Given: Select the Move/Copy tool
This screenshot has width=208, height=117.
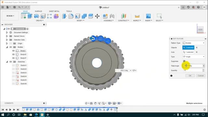Looking at the screenshot, I should click(x=97, y=16).
